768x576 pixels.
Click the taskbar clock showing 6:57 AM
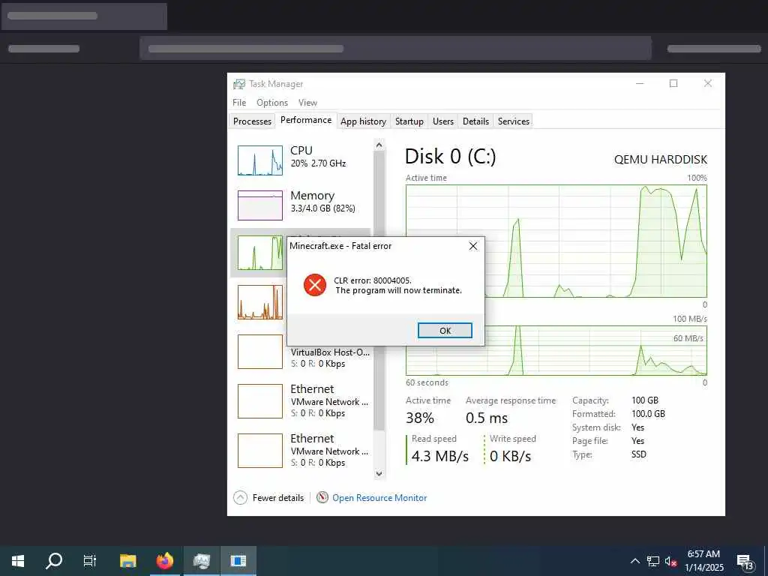(703, 561)
